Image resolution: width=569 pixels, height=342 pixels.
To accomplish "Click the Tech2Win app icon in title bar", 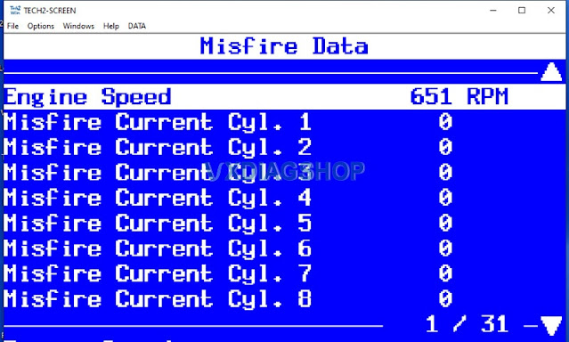I will [x=15, y=10].
